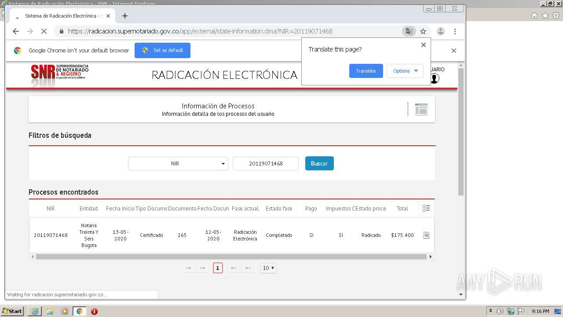Viewport: 563px width, 317px height.
Task: Click the browser forward arrow
Action: click(x=30, y=31)
